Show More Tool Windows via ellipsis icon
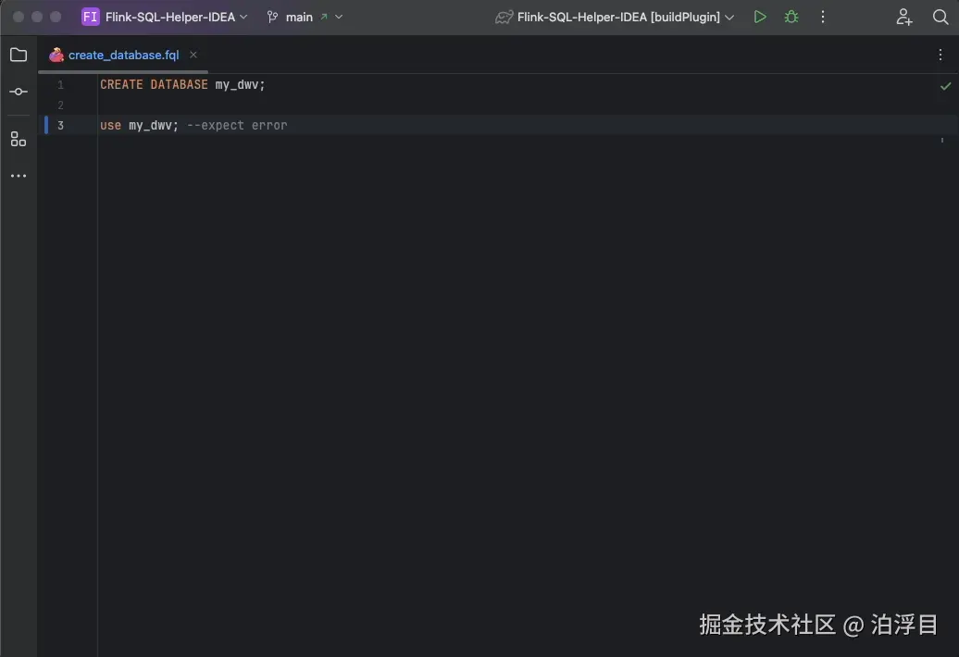 18,175
